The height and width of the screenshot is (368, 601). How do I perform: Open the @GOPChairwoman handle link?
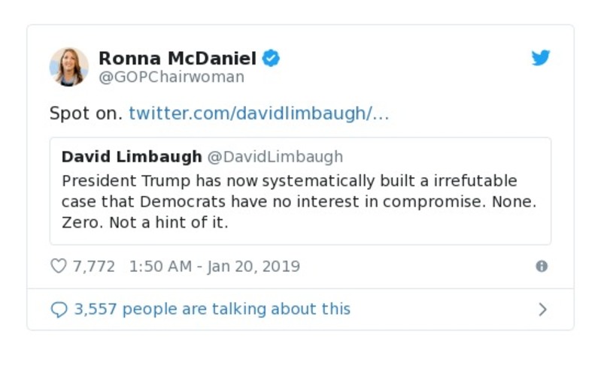click(171, 77)
